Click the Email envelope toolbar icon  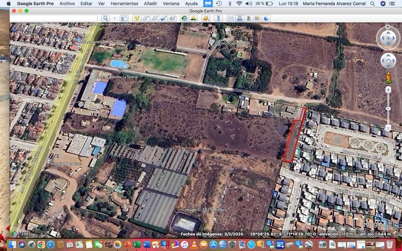(x=231, y=18)
